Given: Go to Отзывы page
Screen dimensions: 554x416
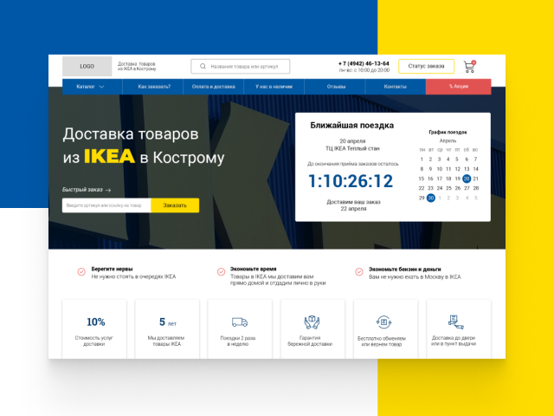Looking at the screenshot, I should pyautogui.click(x=336, y=87).
